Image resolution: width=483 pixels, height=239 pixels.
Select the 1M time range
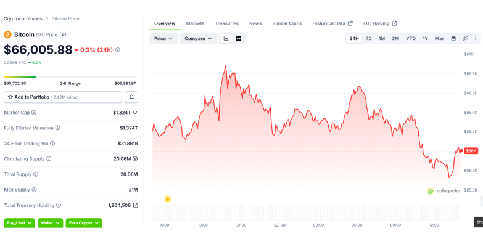[382, 38]
